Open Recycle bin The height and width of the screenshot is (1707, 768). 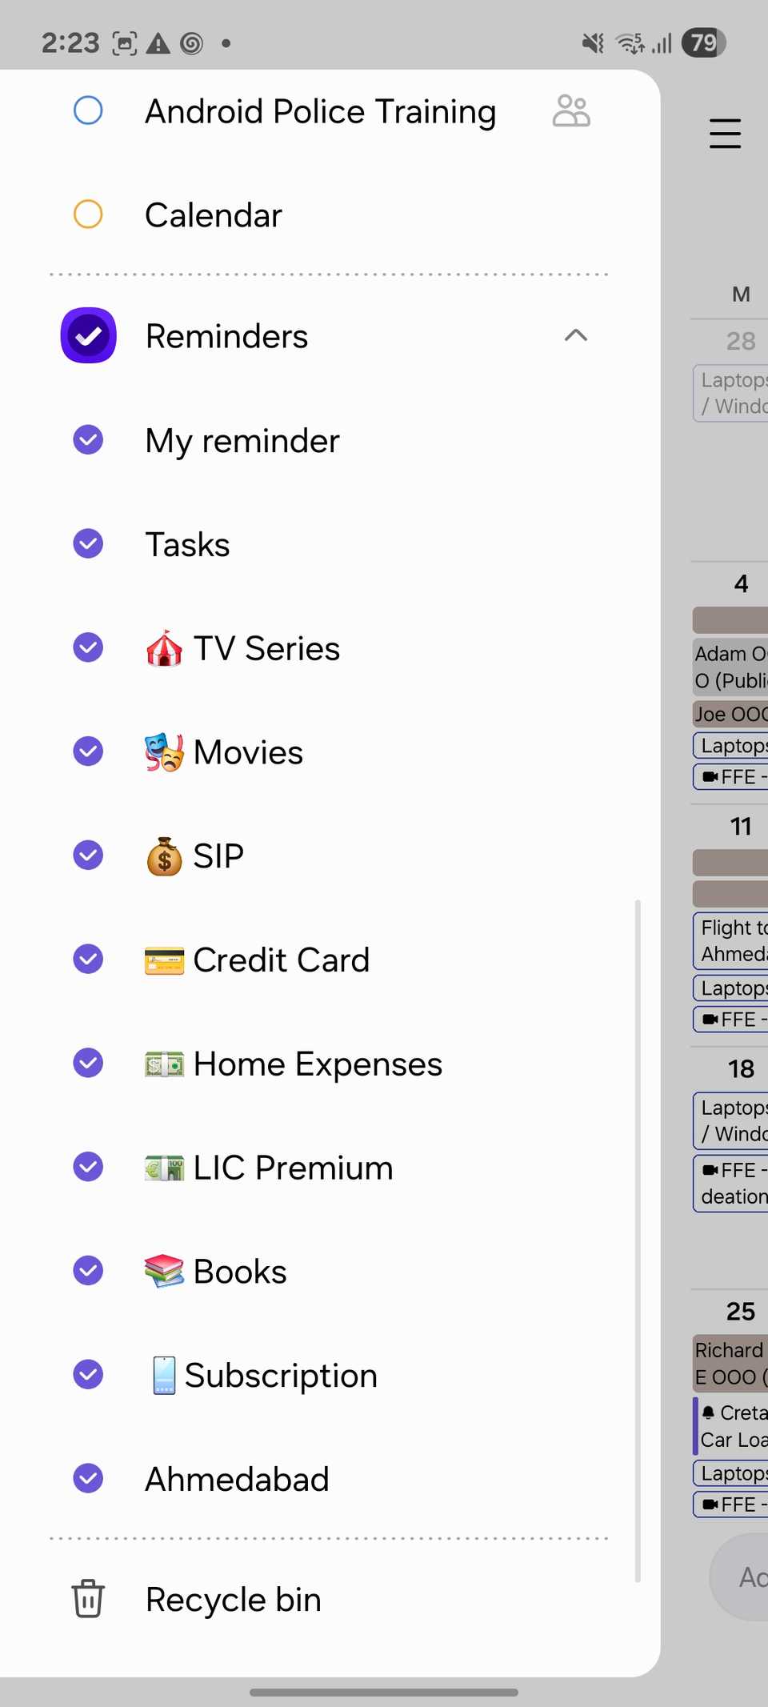[x=233, y=1599]
